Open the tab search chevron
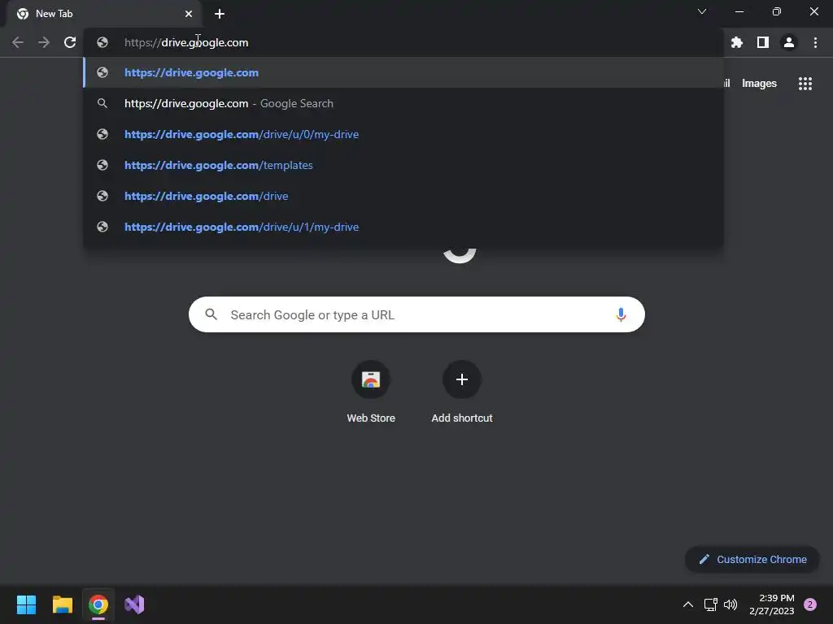Viewport: 833px width, 624px height. pos(702,11)
